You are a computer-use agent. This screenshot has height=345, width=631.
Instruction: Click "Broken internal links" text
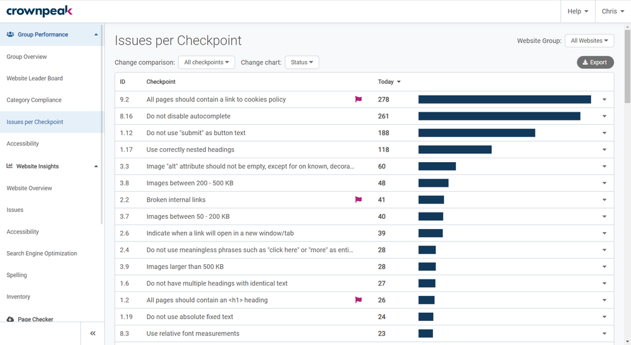point(176,199)
